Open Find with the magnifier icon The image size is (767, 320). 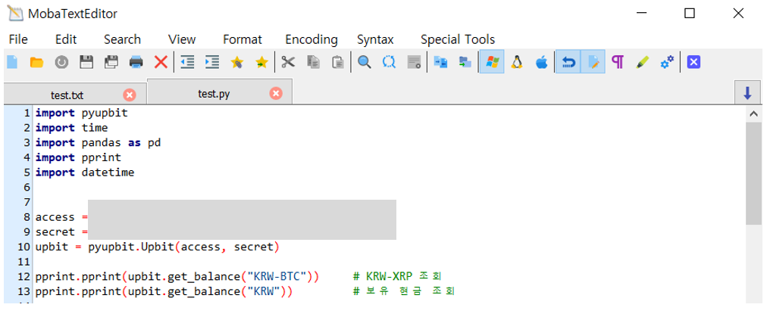pos(365,62)
